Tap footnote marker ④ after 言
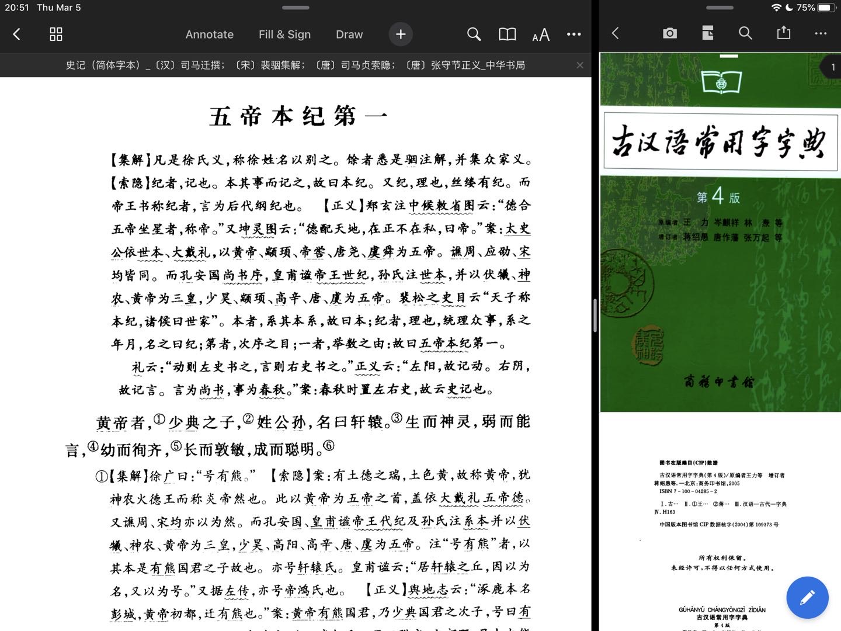Viewport: 841px width, 631px height. pyautogui.click(x=93, y=446)
